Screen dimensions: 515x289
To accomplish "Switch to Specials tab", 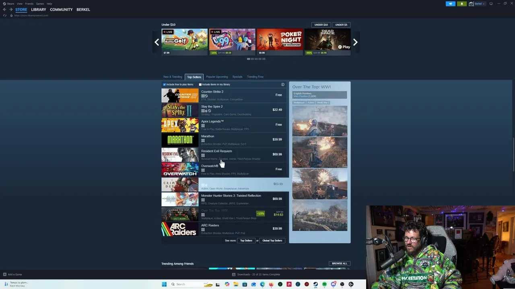I will [x=237, y=77].
